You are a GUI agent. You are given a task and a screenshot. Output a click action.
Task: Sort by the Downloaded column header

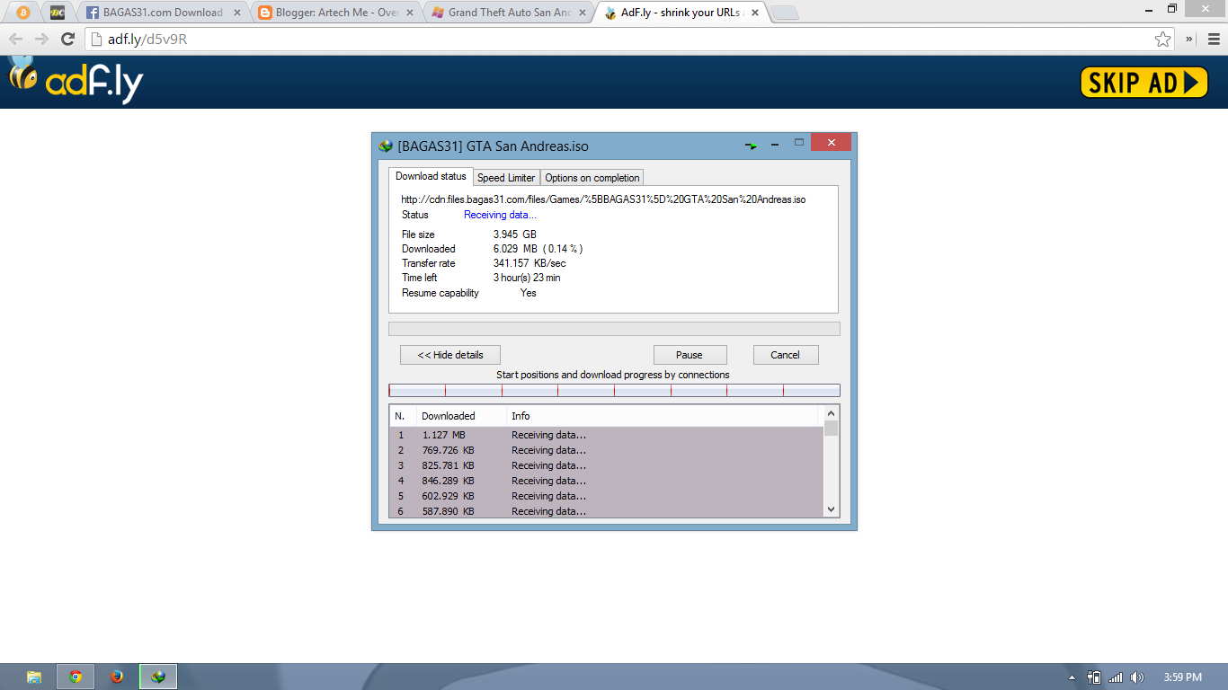pyautogui.click(x=461, y=416)
